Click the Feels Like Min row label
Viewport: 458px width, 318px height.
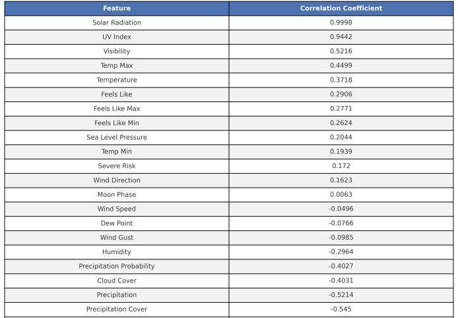(x=117, y=123)
